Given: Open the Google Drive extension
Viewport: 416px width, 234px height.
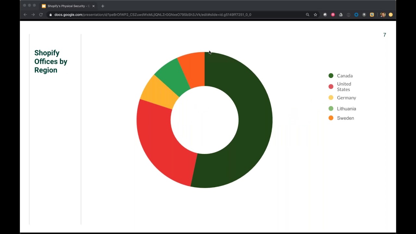Looking at the screenshot, I should click(341, 15).
